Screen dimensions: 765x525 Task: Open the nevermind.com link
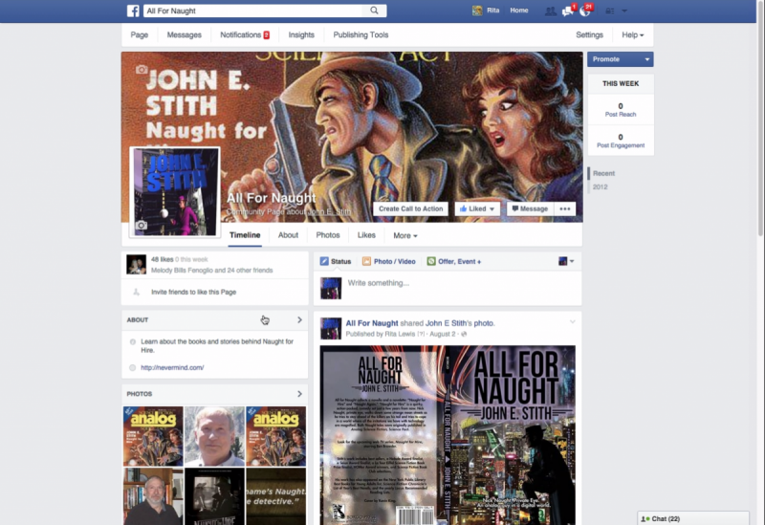[x=172, y=367]
